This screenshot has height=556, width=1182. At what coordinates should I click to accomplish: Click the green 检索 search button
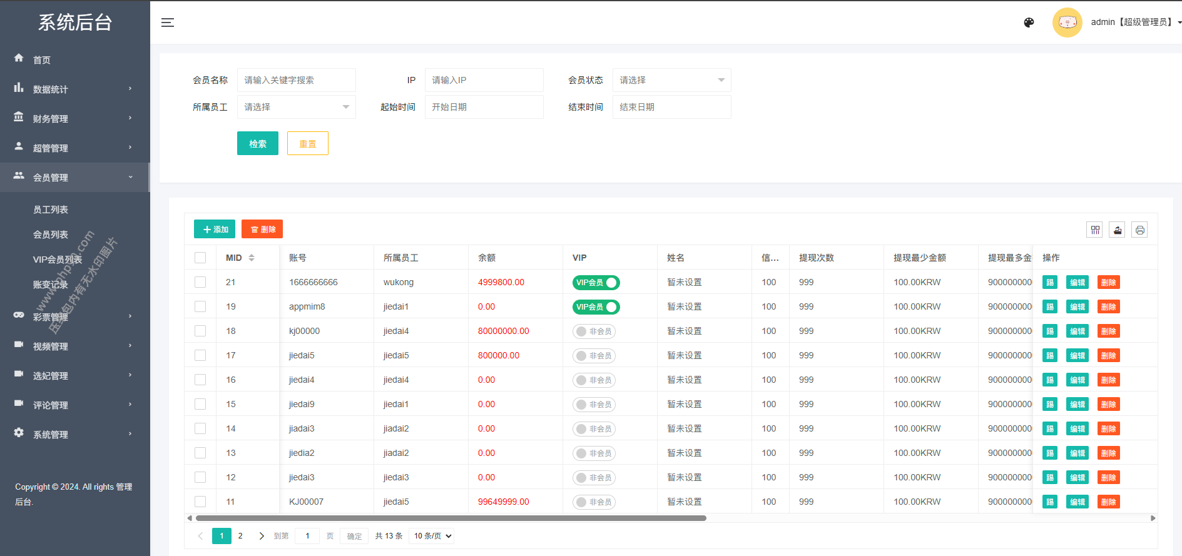257,143
